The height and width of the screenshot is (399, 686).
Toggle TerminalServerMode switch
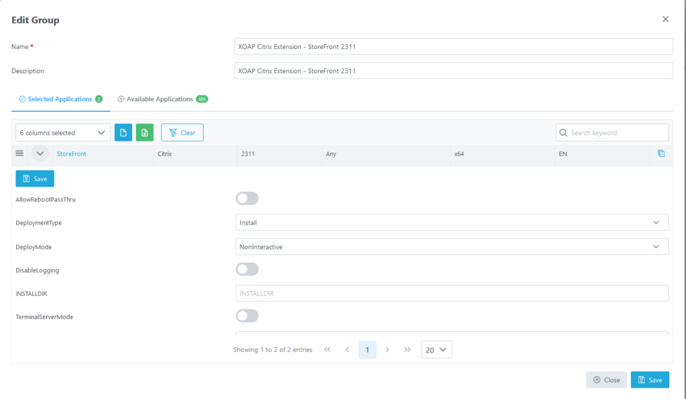(247, 316)
